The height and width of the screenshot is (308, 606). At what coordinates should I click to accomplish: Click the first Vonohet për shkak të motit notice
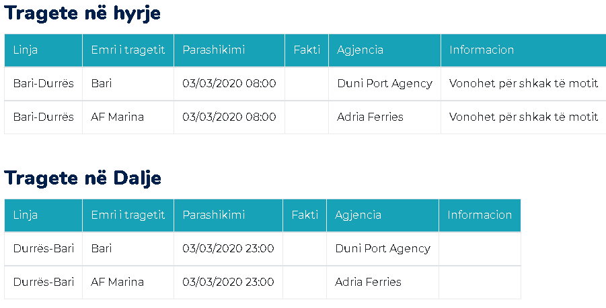coord(523,84)
